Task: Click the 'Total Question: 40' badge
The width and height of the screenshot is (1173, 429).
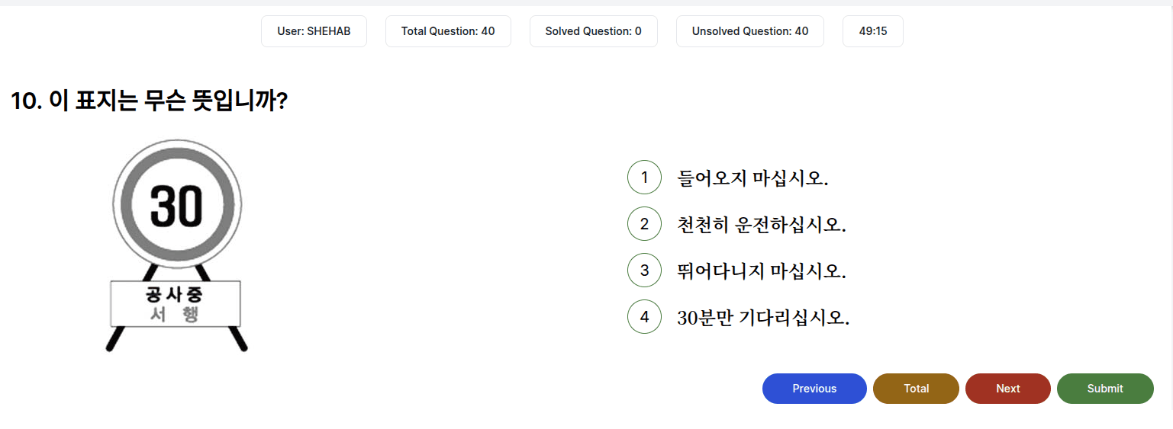Action: [448, 31]
